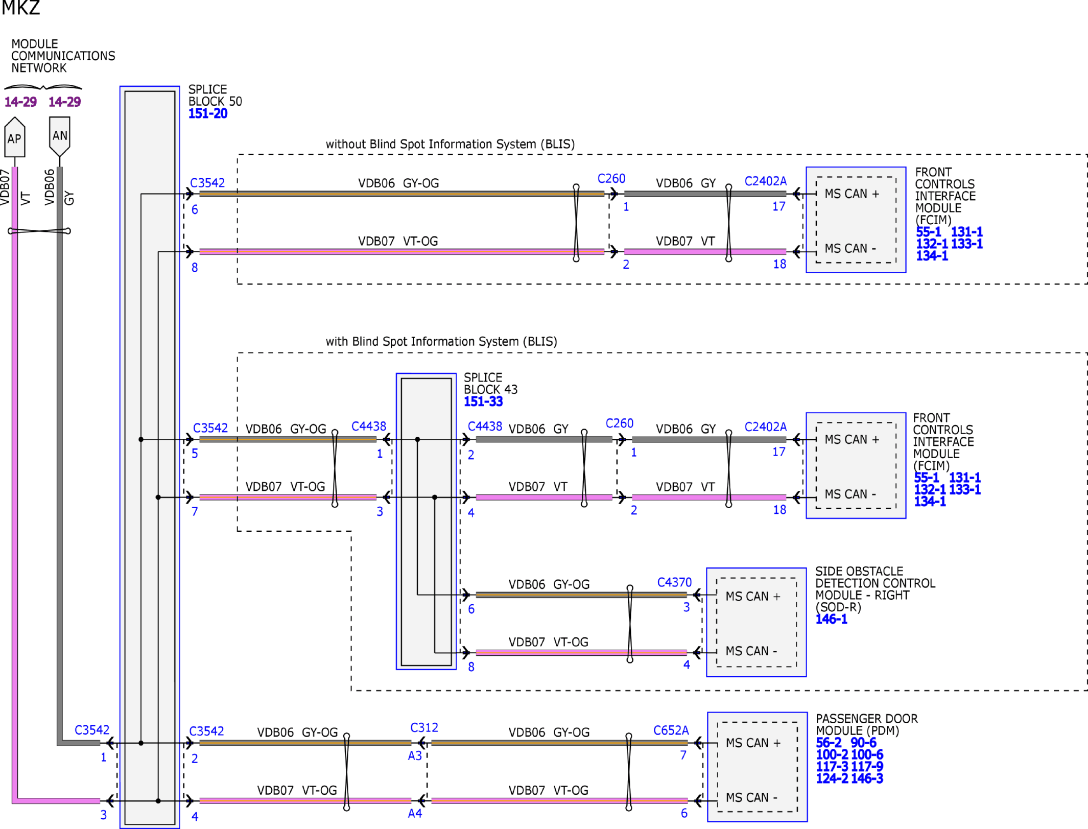Click the 'with Blind Spot Information System (BLIS)' caption
The image size is (1088, 829).
point(441,341)
